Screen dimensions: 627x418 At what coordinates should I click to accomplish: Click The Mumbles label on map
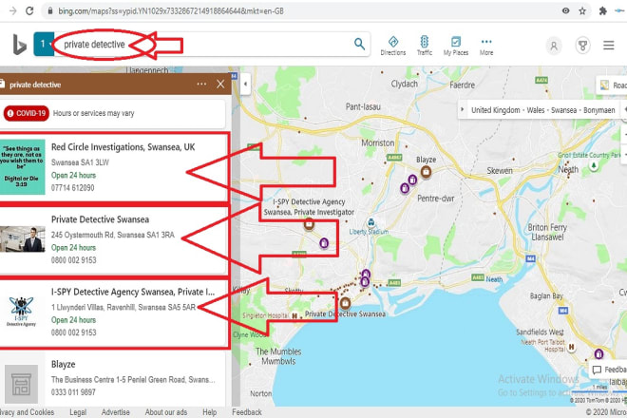(278, 356)
